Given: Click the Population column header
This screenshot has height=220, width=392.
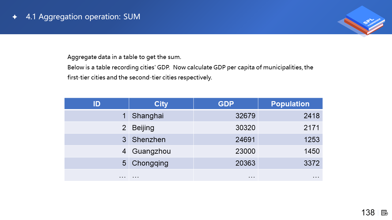Looking at the screenshot, I should click(290, 104).
